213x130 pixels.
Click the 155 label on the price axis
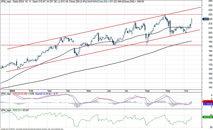pyautogui.click(x=210, y=78)
